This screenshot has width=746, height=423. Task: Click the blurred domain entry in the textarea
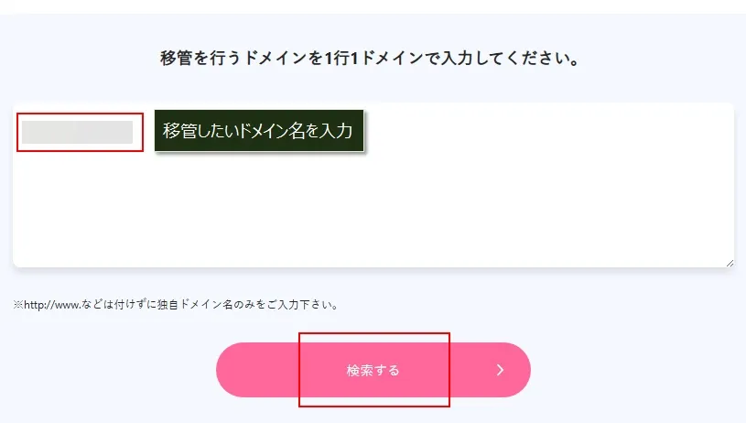point(78,133)
